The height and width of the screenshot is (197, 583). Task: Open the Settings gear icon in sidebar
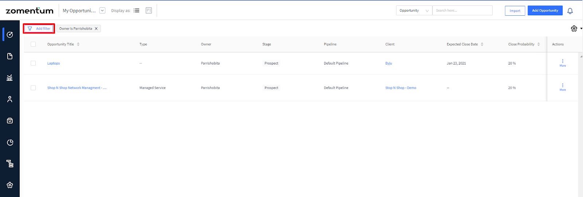(x=10, y=185)
